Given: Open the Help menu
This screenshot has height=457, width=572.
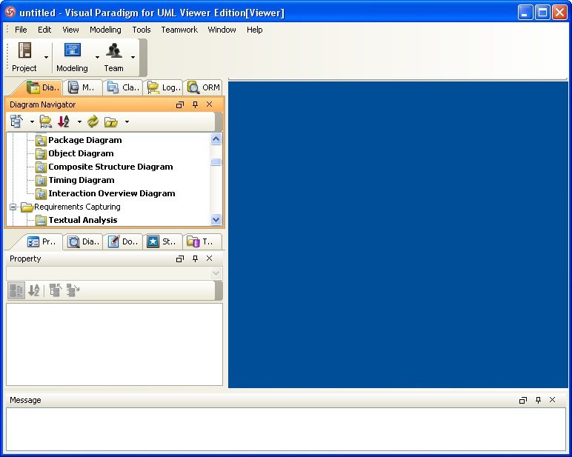Looking at the screenshot, I should tap(255, 30).
